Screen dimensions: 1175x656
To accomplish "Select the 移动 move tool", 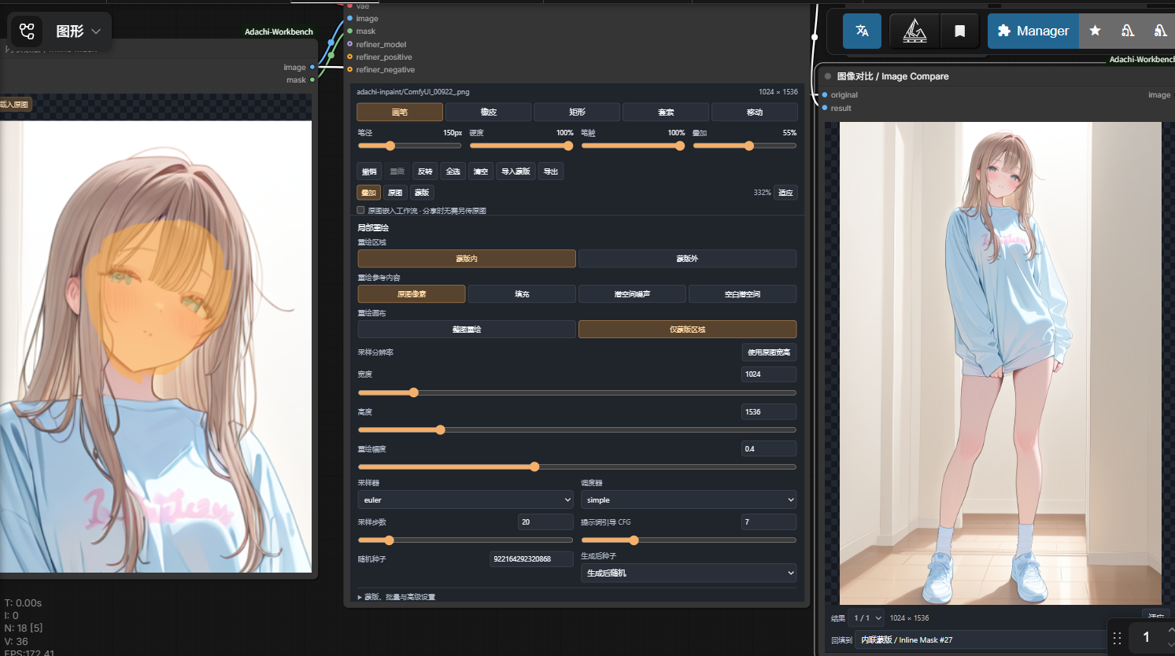I will (x=755, y=112).
